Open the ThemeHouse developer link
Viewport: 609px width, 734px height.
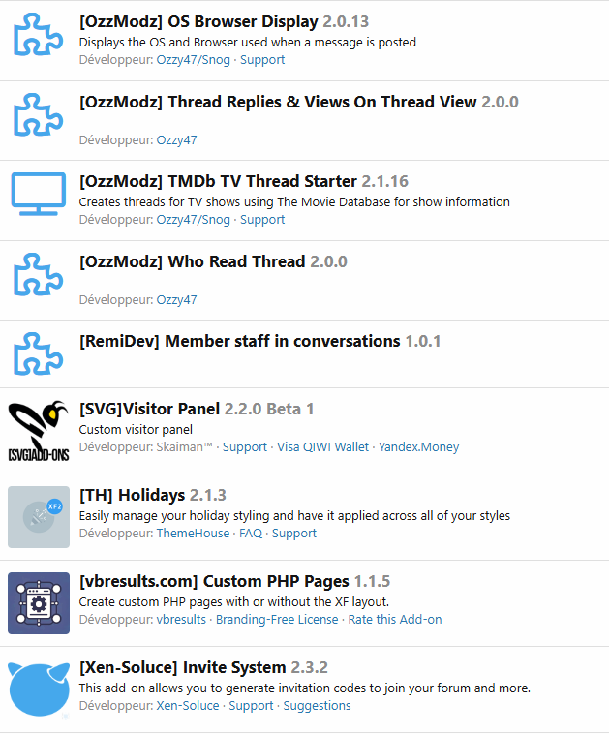point(193,534)
